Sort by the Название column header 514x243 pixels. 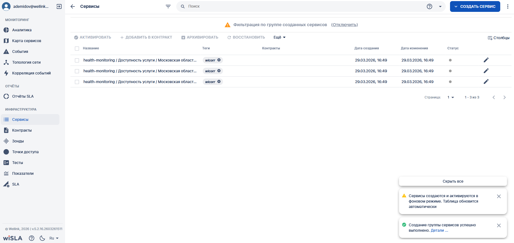pyautogui.click(x=91, y=48)
